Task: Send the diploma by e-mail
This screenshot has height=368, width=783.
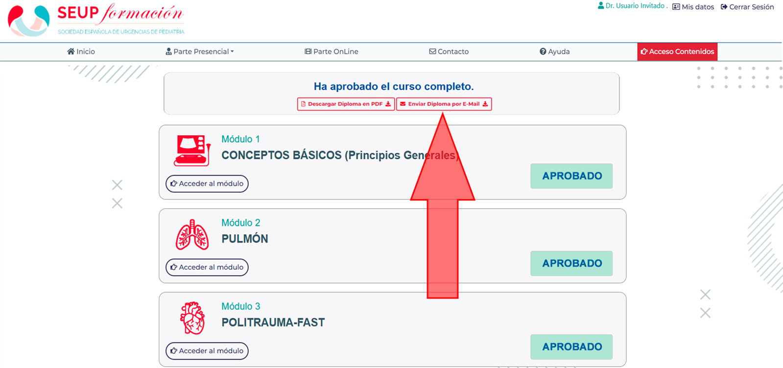Action: 444,104
